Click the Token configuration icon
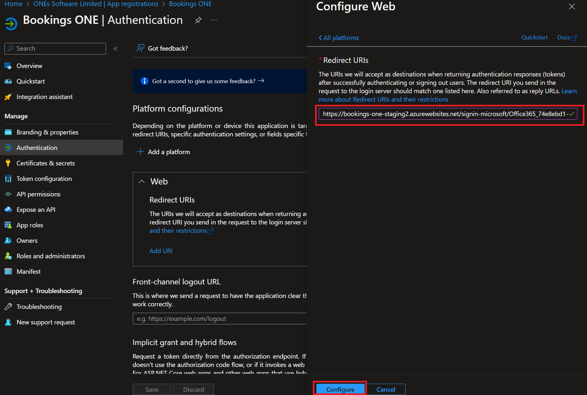Screen dimensions: 587x395 point(8,179)
